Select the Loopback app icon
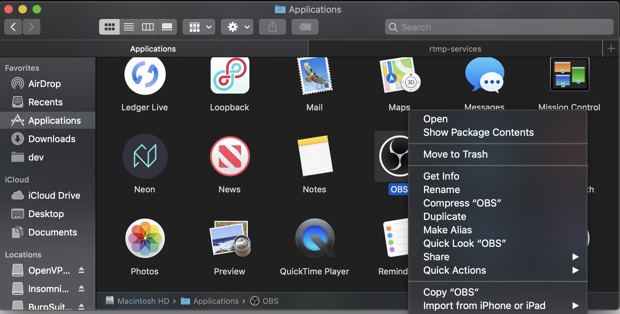 click(x=230, y=75)
